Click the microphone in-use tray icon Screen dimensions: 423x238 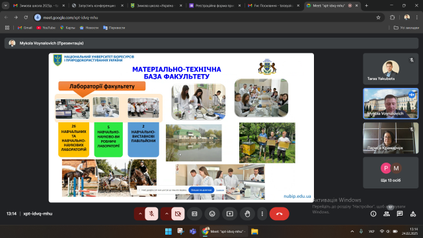(361, 231)
